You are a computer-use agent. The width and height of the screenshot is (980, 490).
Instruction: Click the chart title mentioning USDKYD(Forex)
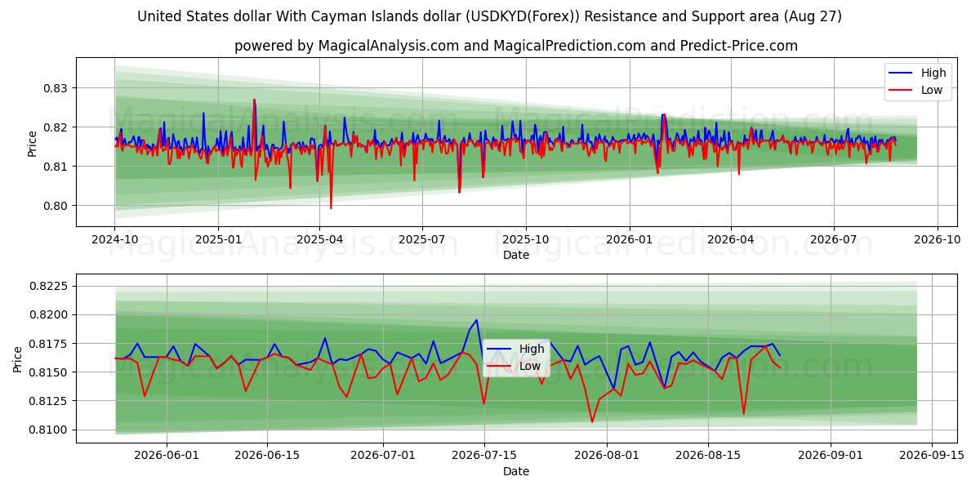pyautogui.click(x=489, y=16)
